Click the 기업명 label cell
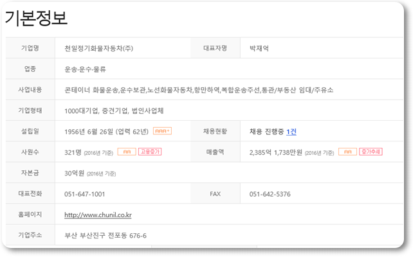This screenshot has width=413, height=257. (x=30, y=48)
